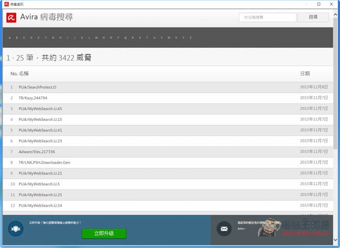Filter threats by letter L

(89, 38)
